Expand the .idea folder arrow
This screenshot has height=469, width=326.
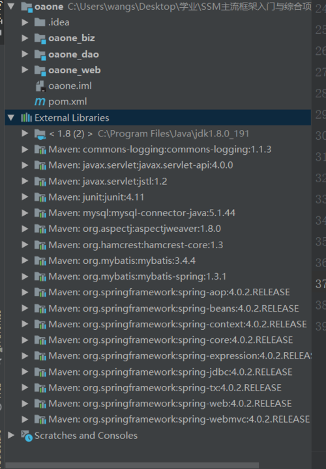click(x=25, y=22)
